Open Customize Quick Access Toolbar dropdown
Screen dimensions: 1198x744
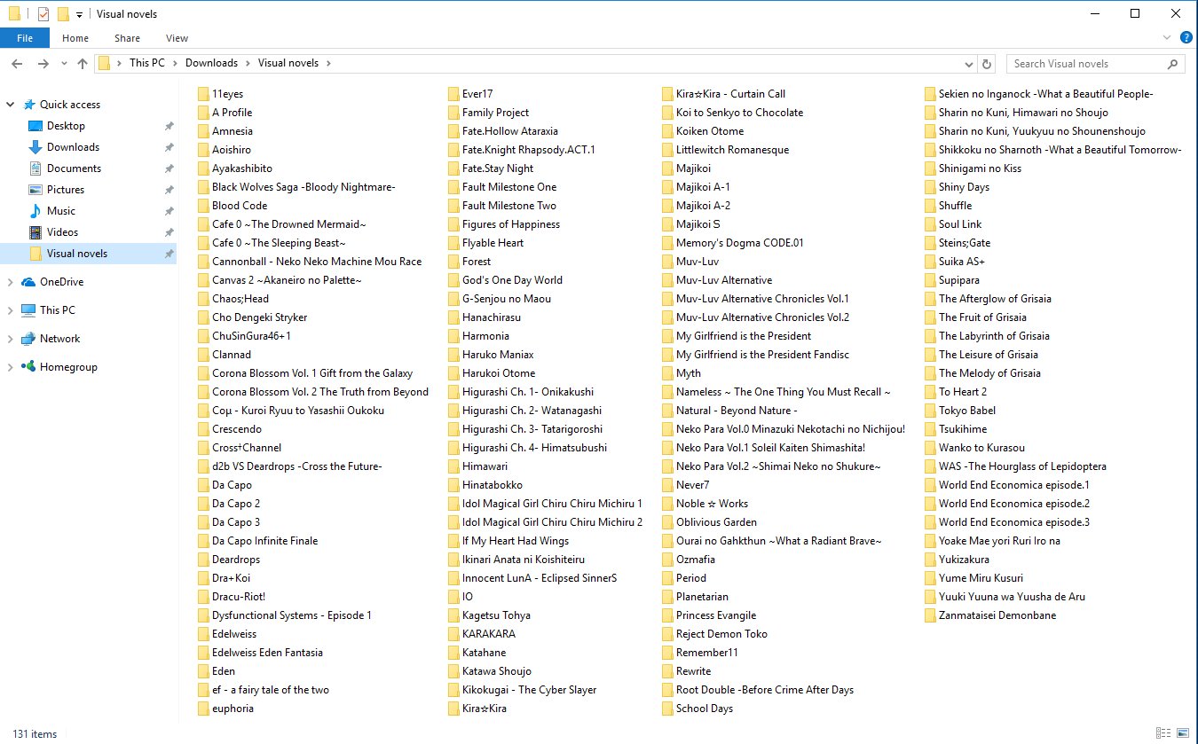click(79, 14)
